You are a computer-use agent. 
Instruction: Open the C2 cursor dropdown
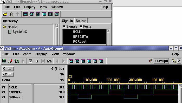point(8,74)
